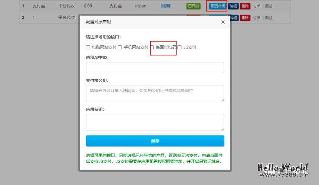The image size is (319, 185).
Task: Toggle the 已开启 status in row 1
Action: tap(193, 6)
